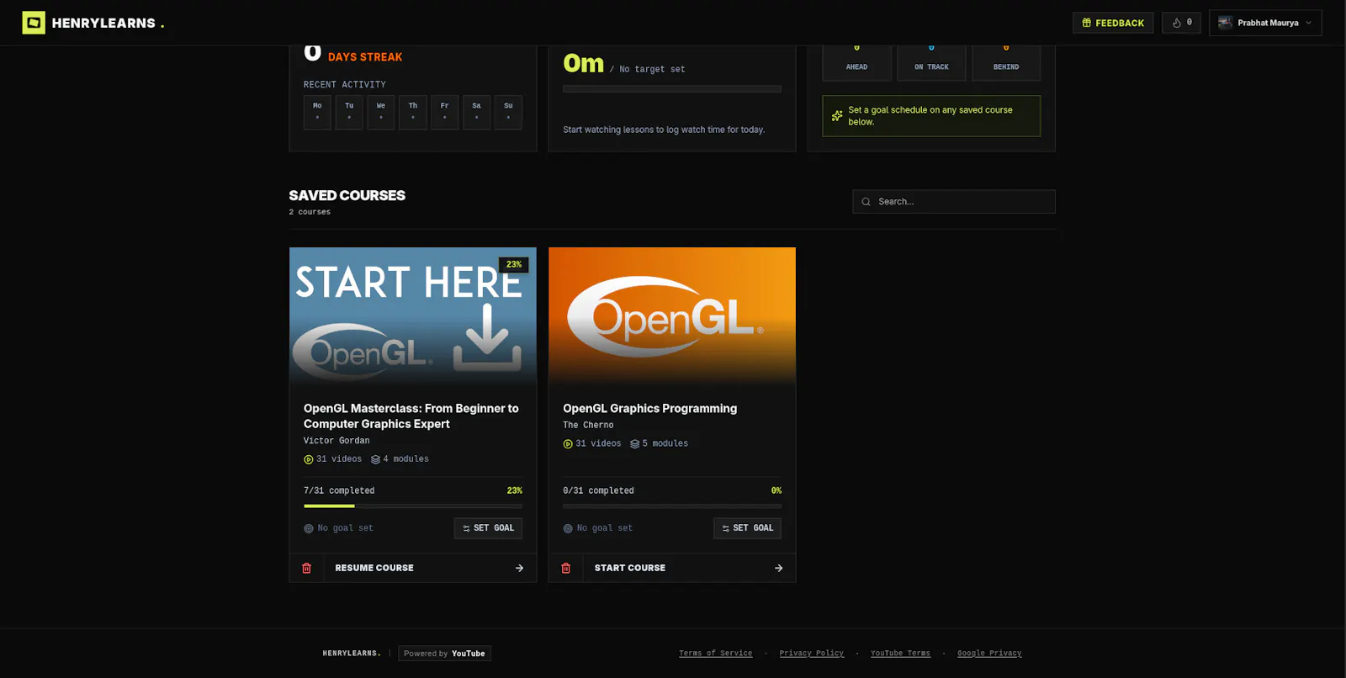This screenshot has width=1346, height=678.
Task: Click the On Track goal status tile
Action: click(931, 62)
